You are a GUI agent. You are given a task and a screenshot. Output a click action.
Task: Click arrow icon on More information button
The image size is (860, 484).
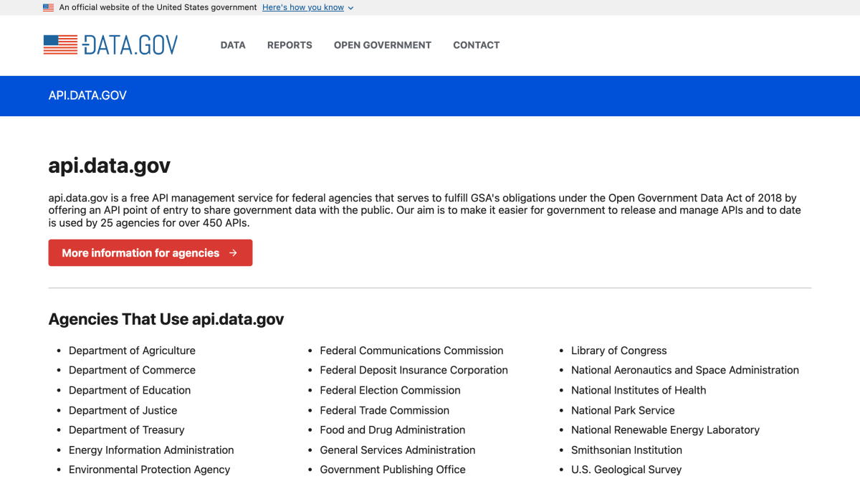tap(233, 253)
